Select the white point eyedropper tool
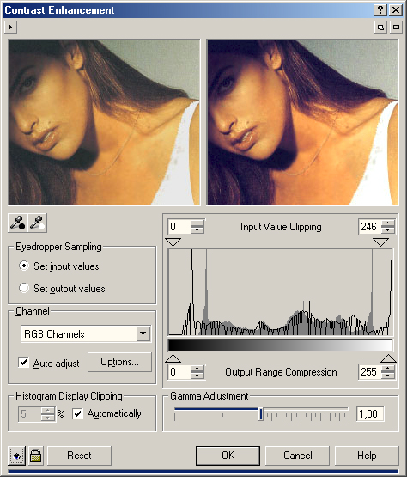 tap(37, 223)
